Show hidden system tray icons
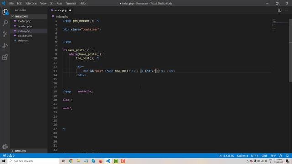 coord(247,161)
